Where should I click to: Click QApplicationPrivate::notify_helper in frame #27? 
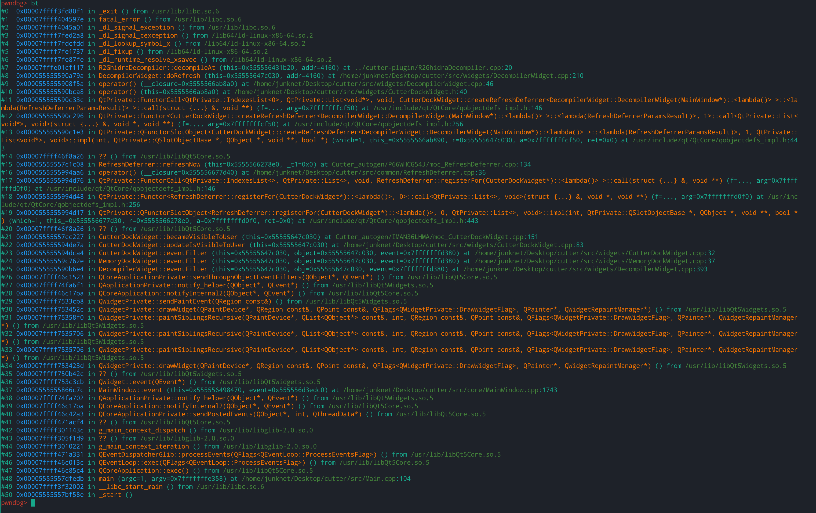161,286
